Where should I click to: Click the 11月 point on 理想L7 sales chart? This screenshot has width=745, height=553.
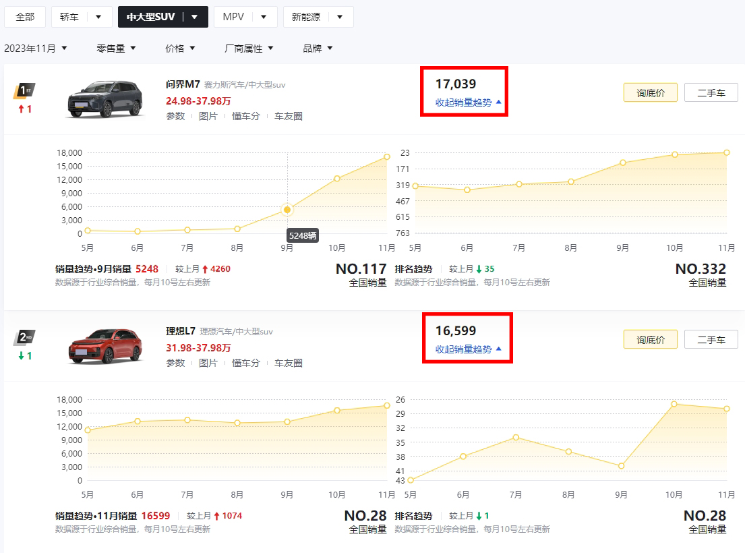point(387,406)
